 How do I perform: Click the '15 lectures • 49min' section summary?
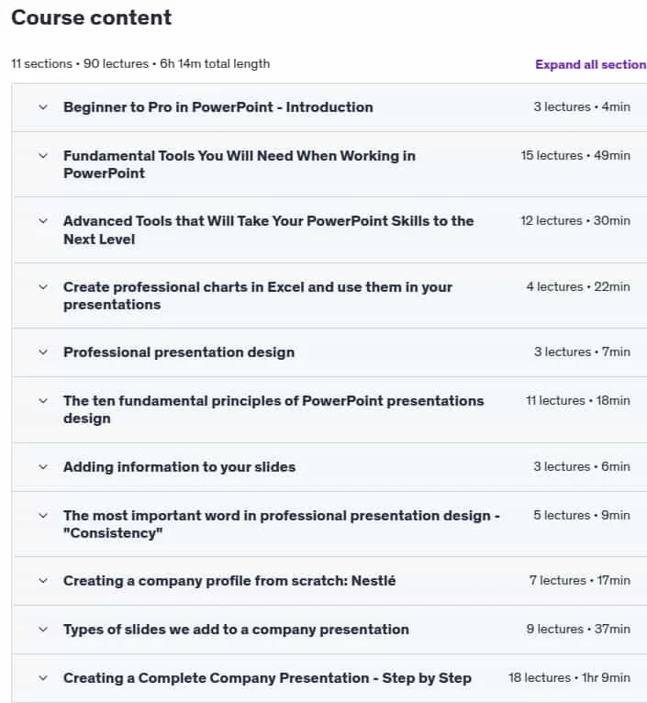[575, 156]
